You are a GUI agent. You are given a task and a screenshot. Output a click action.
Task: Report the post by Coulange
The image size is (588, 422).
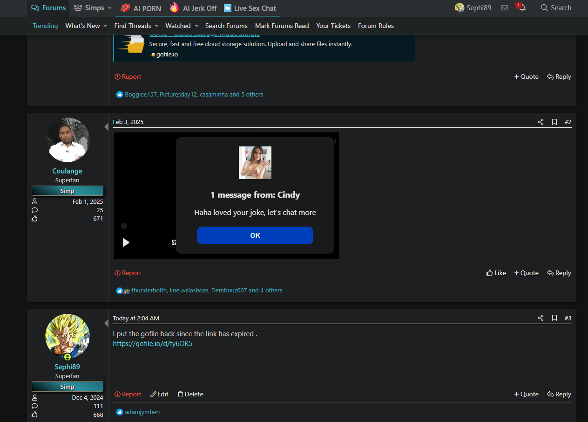coord(128,273)
